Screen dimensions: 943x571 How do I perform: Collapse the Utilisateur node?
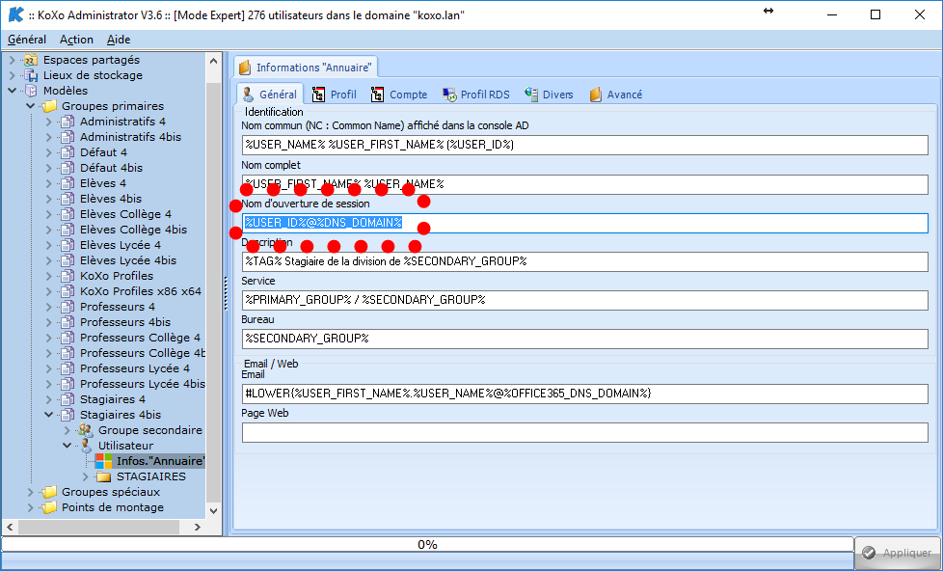click(x=67, y=446)
